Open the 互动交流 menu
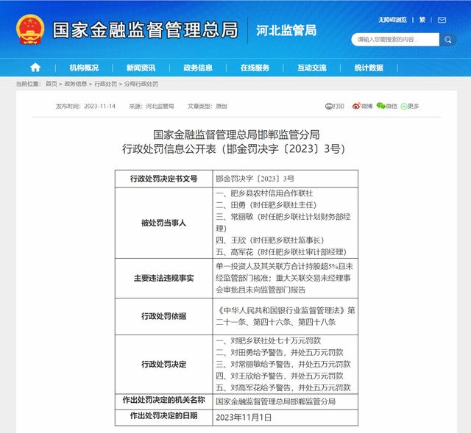Screen dimensions: 471x433 312,68
